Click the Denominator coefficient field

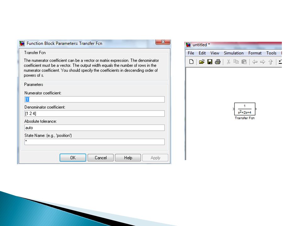(x=95, y=114)
